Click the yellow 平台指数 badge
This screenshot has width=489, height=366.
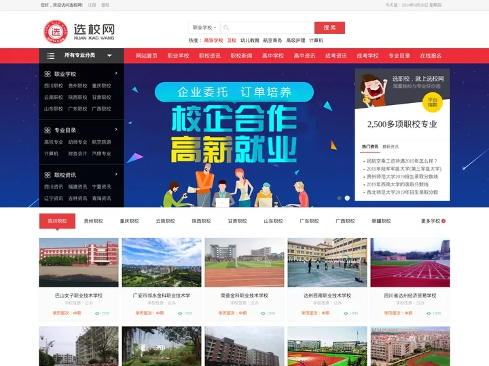pyautogui.click(x=433, y=102)
